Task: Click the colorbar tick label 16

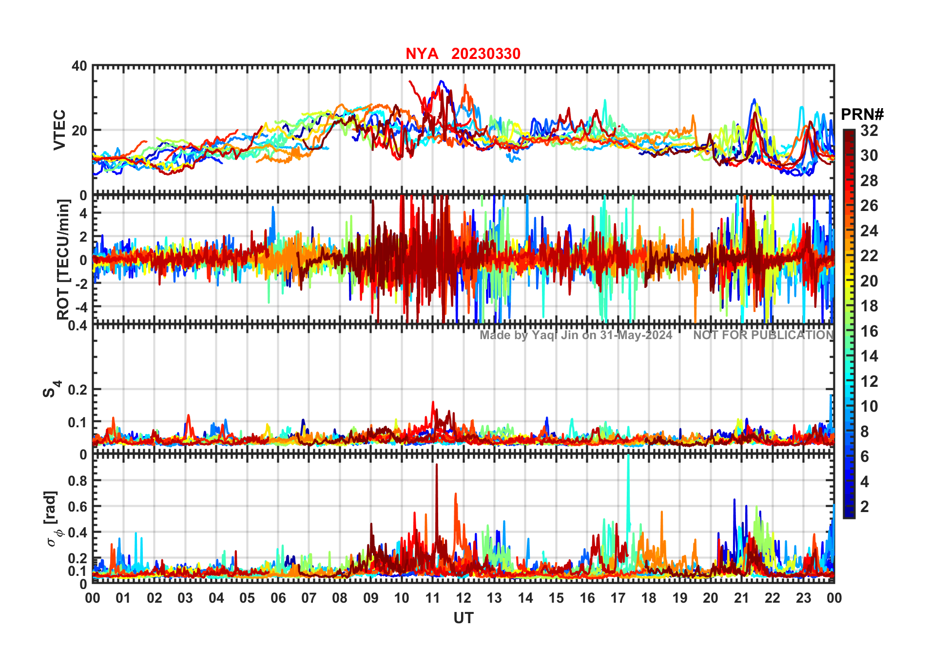Action: (869, 331)
